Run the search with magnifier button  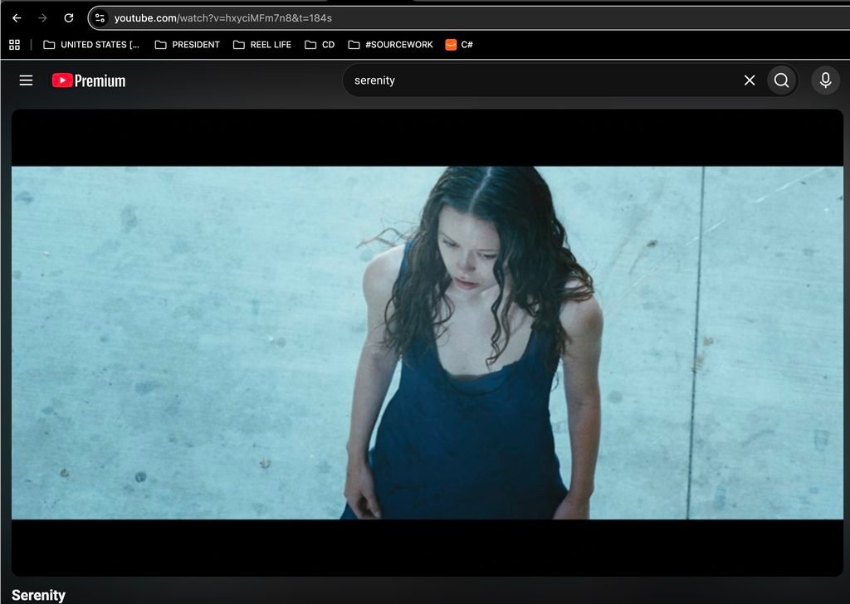[x=782, y=80]
